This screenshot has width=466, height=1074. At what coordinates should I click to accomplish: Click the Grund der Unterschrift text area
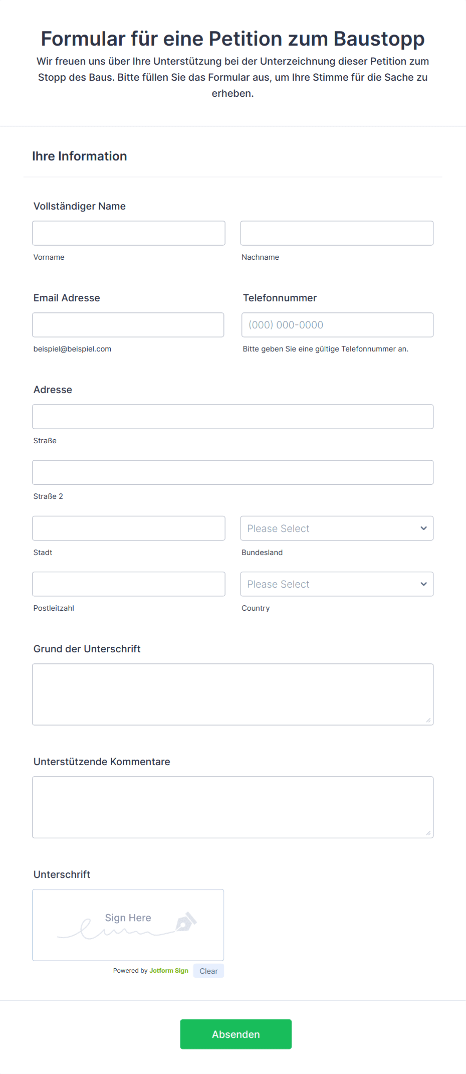[x=232, y=694]
